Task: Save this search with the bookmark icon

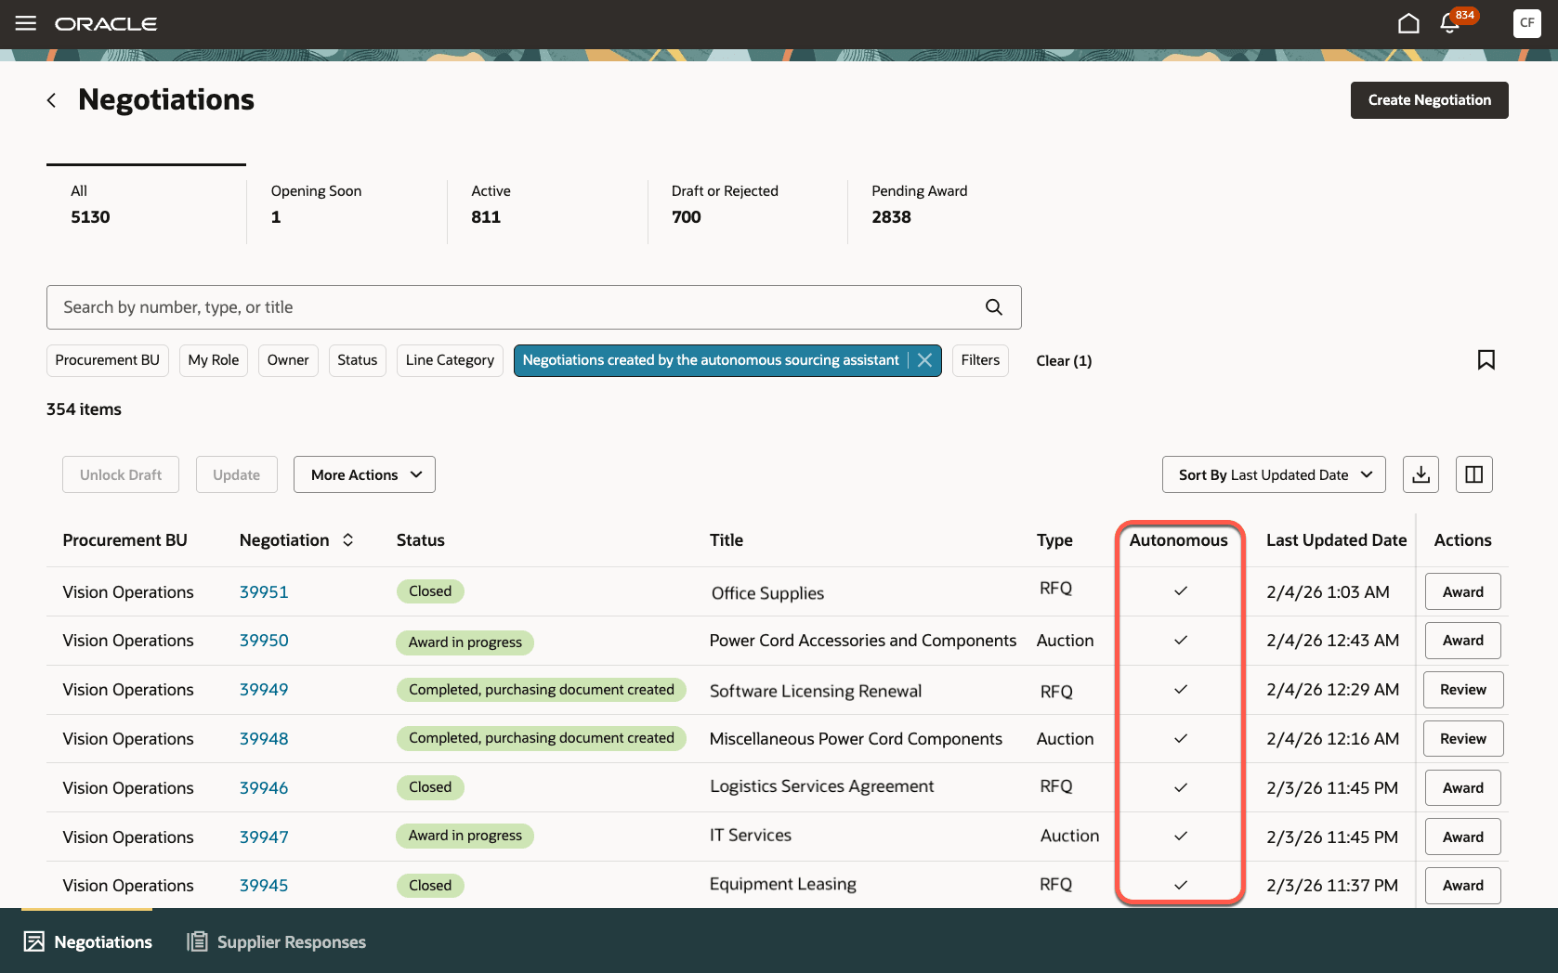Action: pos(1486,359)
